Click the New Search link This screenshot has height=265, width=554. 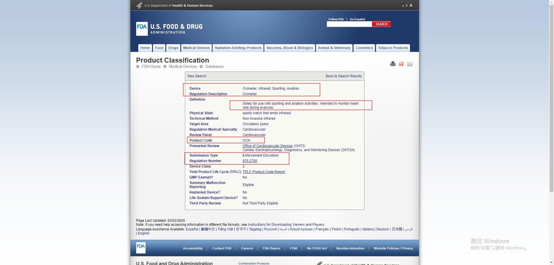tap(197, 76)
